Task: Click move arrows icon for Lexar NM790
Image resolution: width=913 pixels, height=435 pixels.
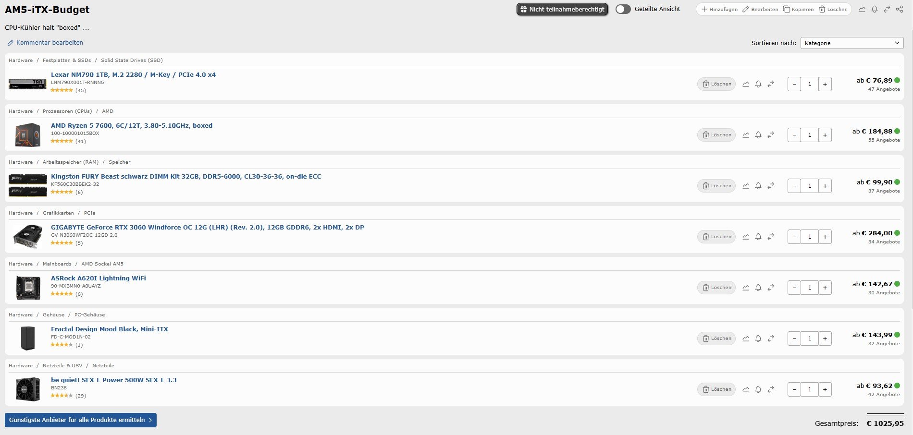Action: (771, 84)
